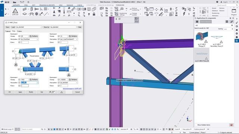Click the weld tool icon
Image resolution: width=239 pixels, height=134 pixels.
coord(41,14)
